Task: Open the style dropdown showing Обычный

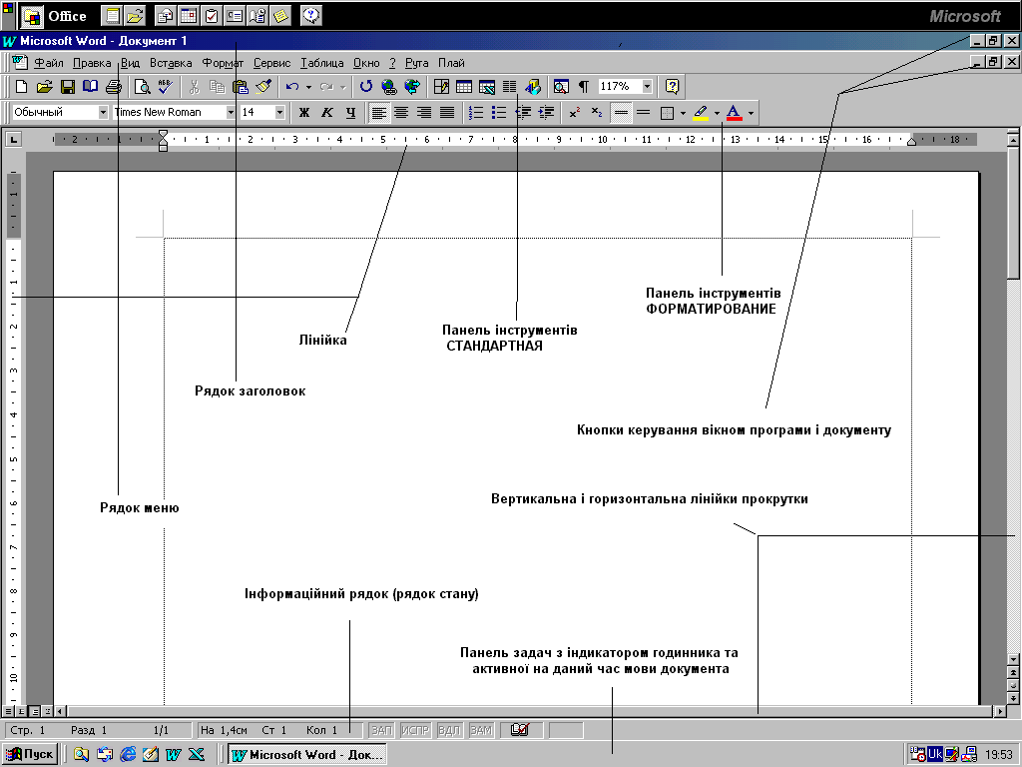Action: tap(103, 112)
